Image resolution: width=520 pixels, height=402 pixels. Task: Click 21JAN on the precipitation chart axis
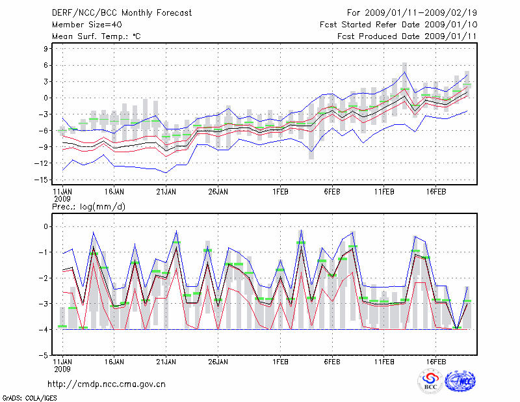(166, 361)
